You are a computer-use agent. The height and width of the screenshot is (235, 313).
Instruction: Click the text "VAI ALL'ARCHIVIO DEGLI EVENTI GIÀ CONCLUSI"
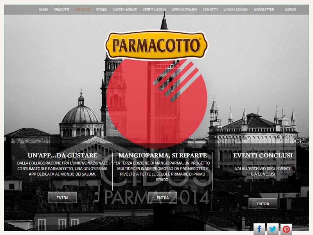coord(263,171)
